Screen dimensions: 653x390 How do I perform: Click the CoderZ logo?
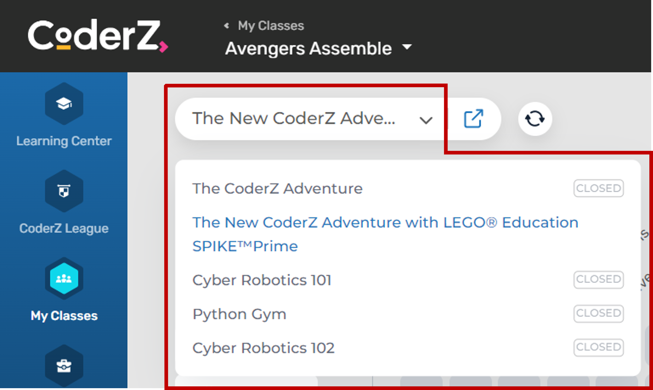coord(97,36)
